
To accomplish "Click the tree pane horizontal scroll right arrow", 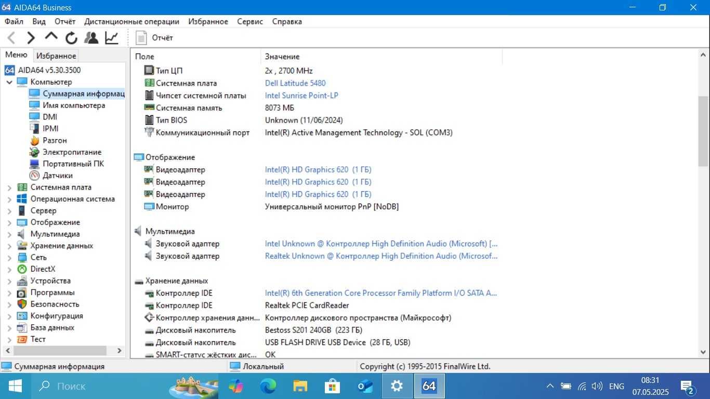I will [120, 351].
